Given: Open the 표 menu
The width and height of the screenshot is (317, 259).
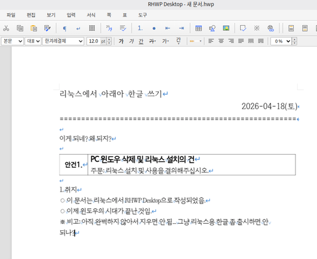Looking at the screenshot, I should 125,15.
